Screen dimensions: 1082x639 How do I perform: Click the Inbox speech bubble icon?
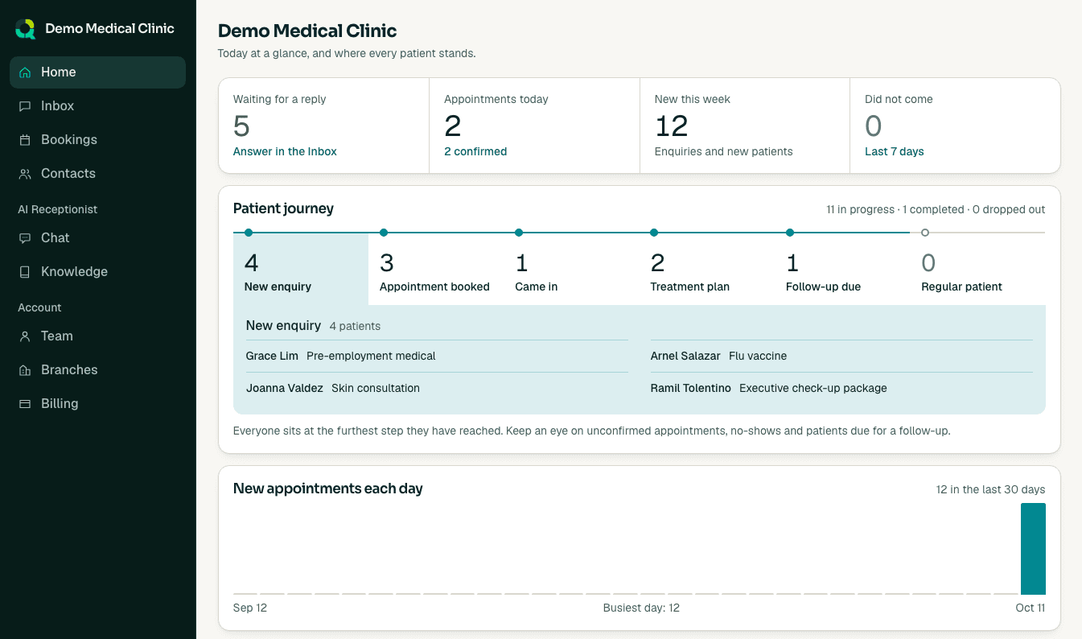pos(25,106)
